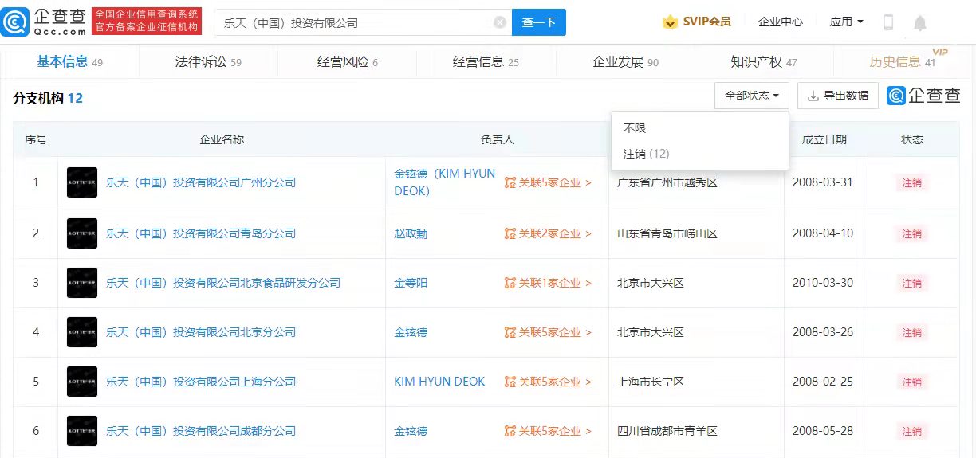Click the Beijing branch company logo
This screenshot has width=976, height=458.
coord(82,332)
